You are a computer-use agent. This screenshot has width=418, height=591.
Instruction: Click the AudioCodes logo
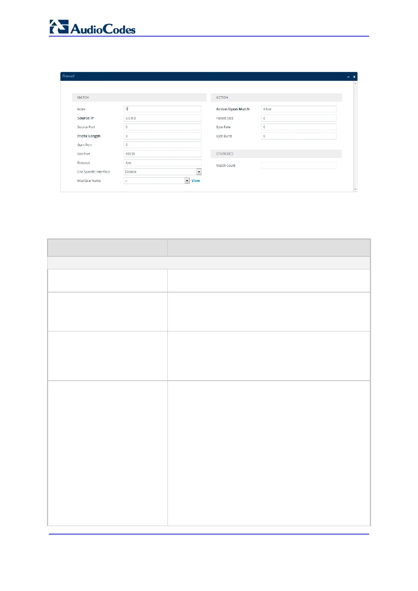[92, 27]
